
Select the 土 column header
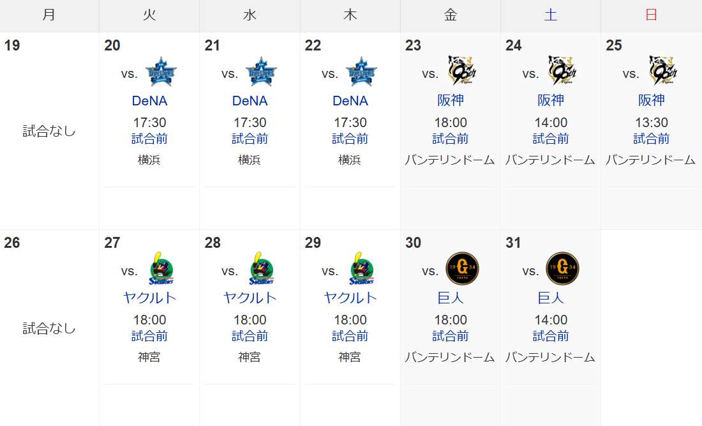click(551, 15)
